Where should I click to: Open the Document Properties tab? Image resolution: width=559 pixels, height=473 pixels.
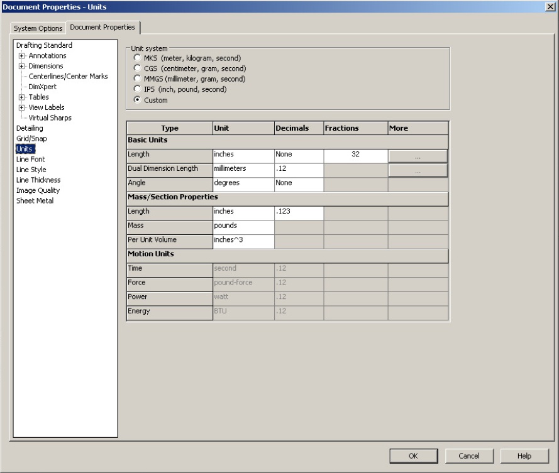point(102,27)
